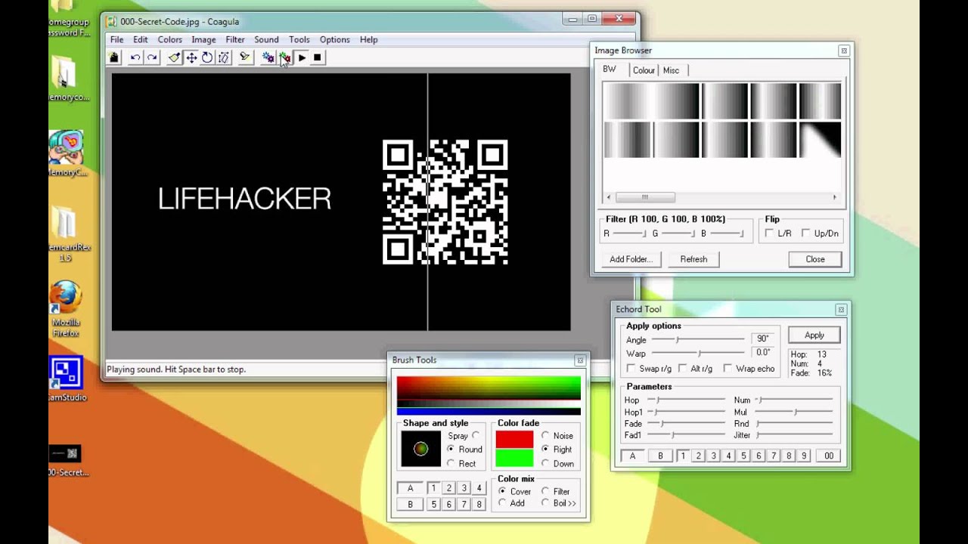Select the stretch/scale tool icon
This screenshot has height=544, width=968.
pos(224,57)
